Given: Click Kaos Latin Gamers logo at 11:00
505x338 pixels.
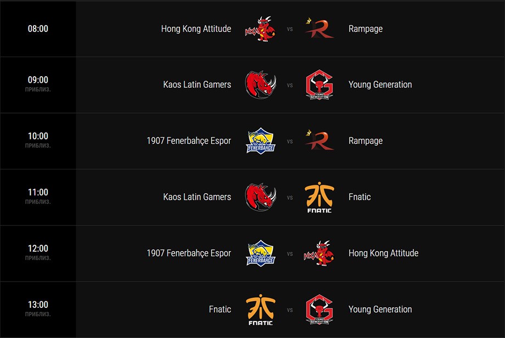Looking at the screenshot, I should click(x=261, y=197).
